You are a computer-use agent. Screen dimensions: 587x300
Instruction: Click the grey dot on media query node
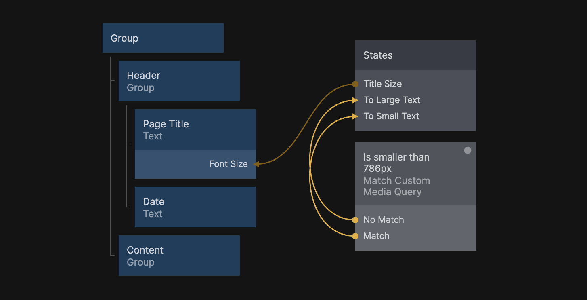click(468, 150)
